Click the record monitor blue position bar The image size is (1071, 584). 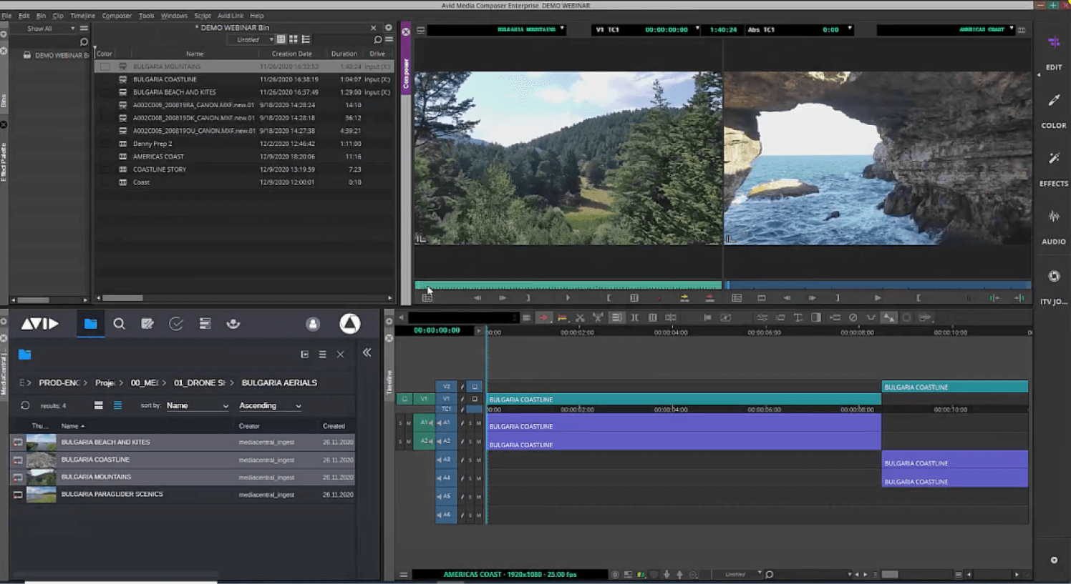pos(878,285)
